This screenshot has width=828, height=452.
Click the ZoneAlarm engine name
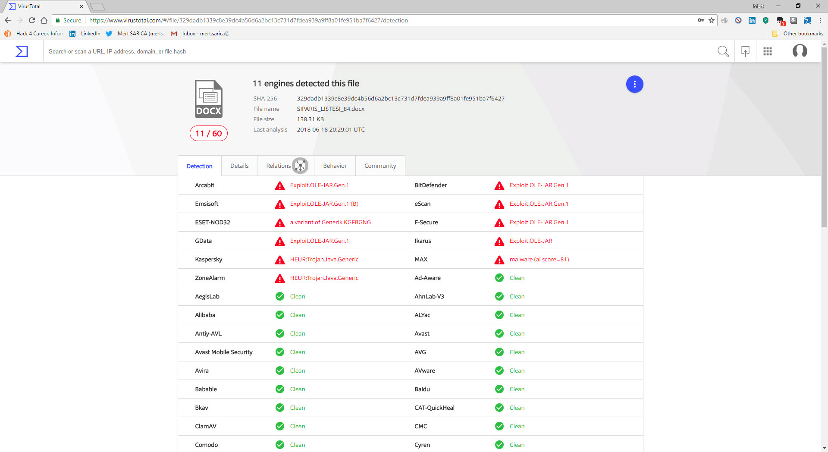(x=210, y=278)
